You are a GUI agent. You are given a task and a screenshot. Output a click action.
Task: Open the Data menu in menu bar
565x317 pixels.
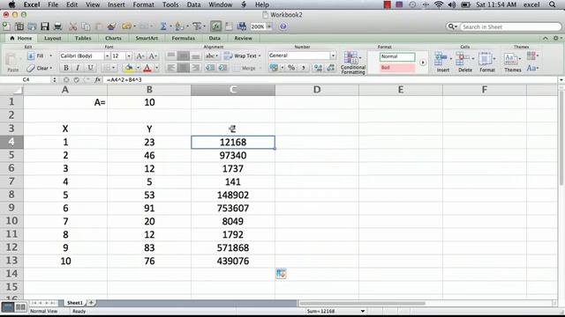coord(193,4)
